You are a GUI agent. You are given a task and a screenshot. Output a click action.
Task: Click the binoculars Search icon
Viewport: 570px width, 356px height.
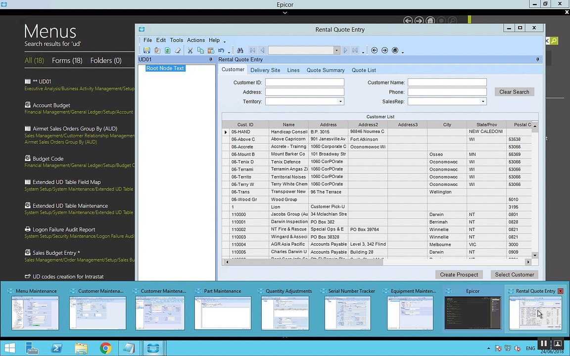pyautogui.click(x=240, y=50)
